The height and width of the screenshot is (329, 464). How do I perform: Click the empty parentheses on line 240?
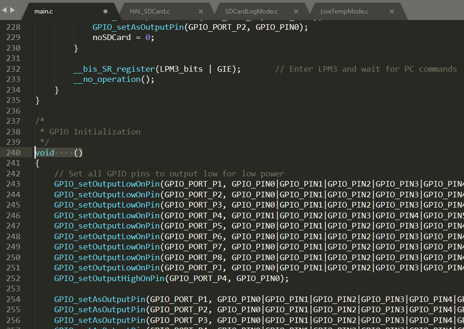[x=78, y=153]
